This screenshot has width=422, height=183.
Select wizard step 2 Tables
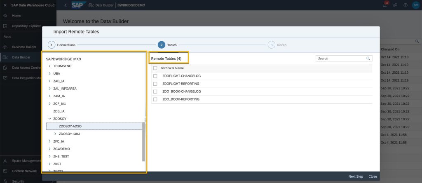point(167,45)
